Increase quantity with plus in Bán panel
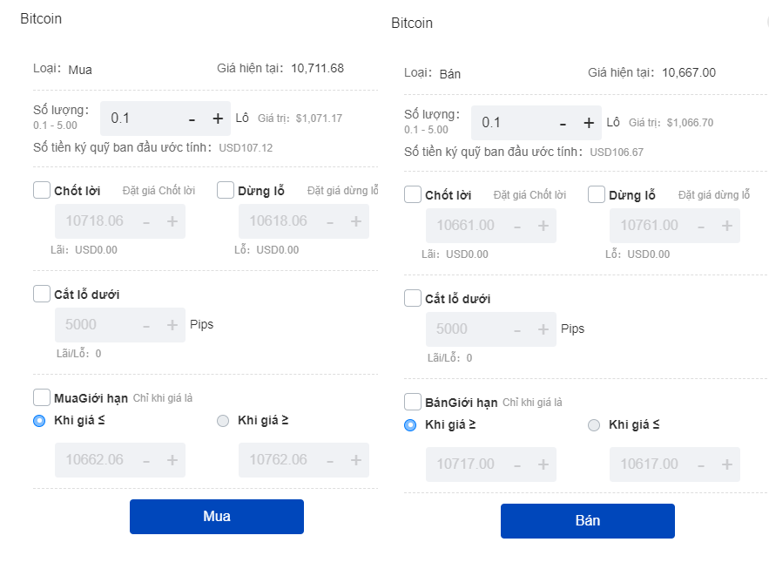 click(589, 123)
